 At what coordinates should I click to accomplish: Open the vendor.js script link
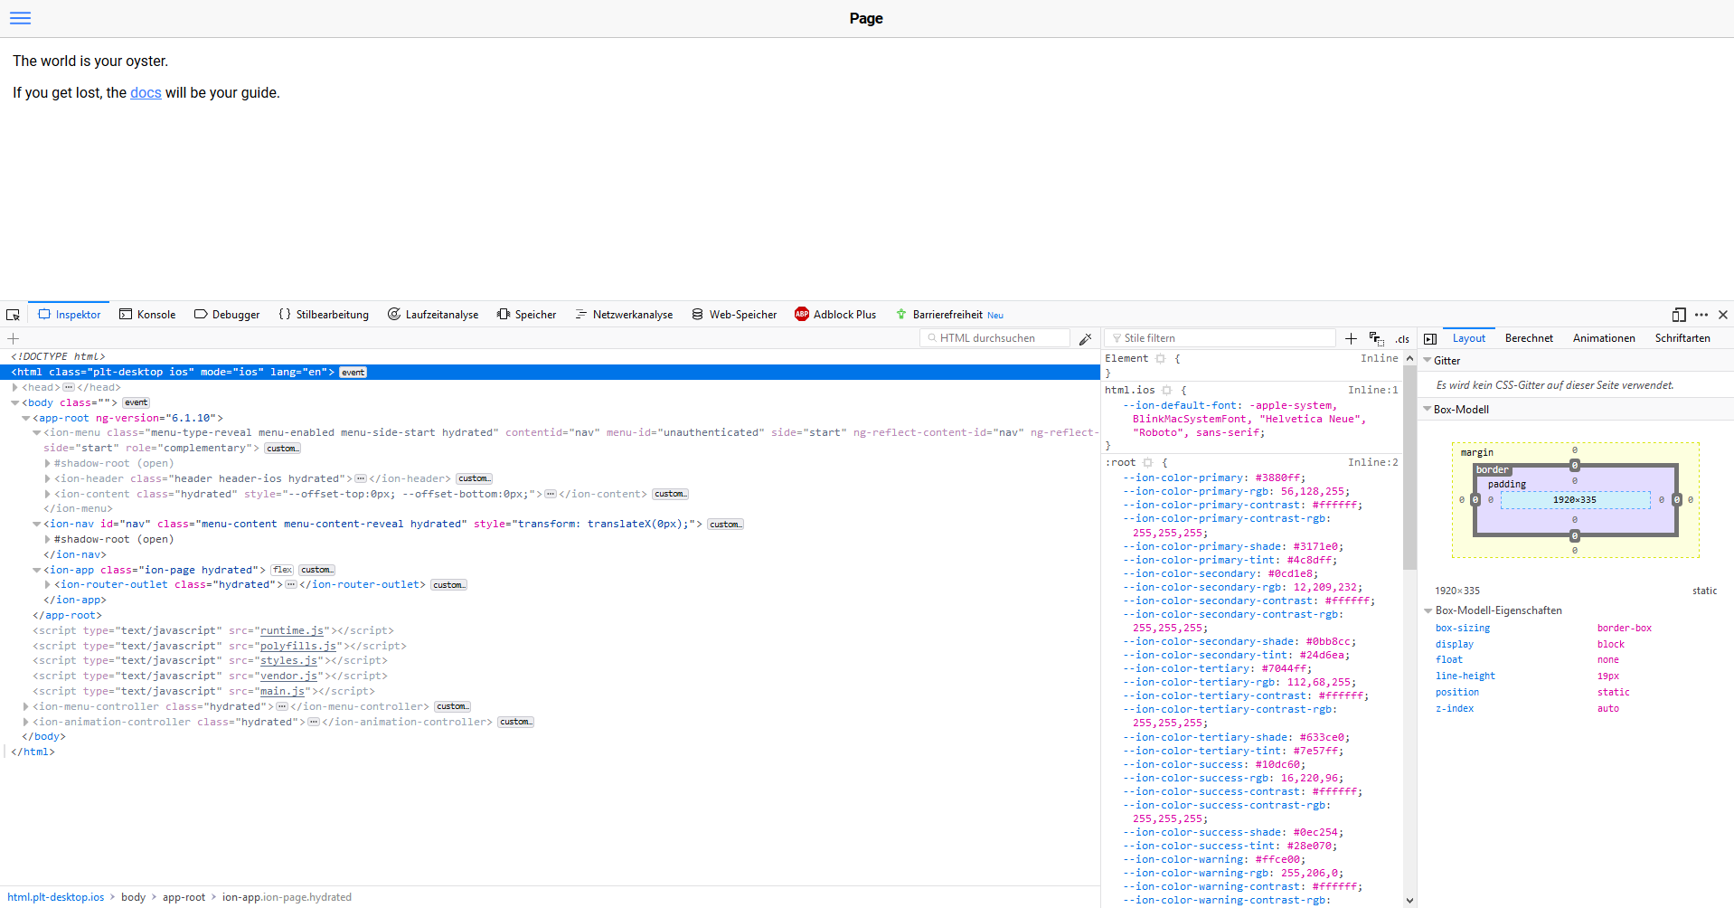[289, 676]
